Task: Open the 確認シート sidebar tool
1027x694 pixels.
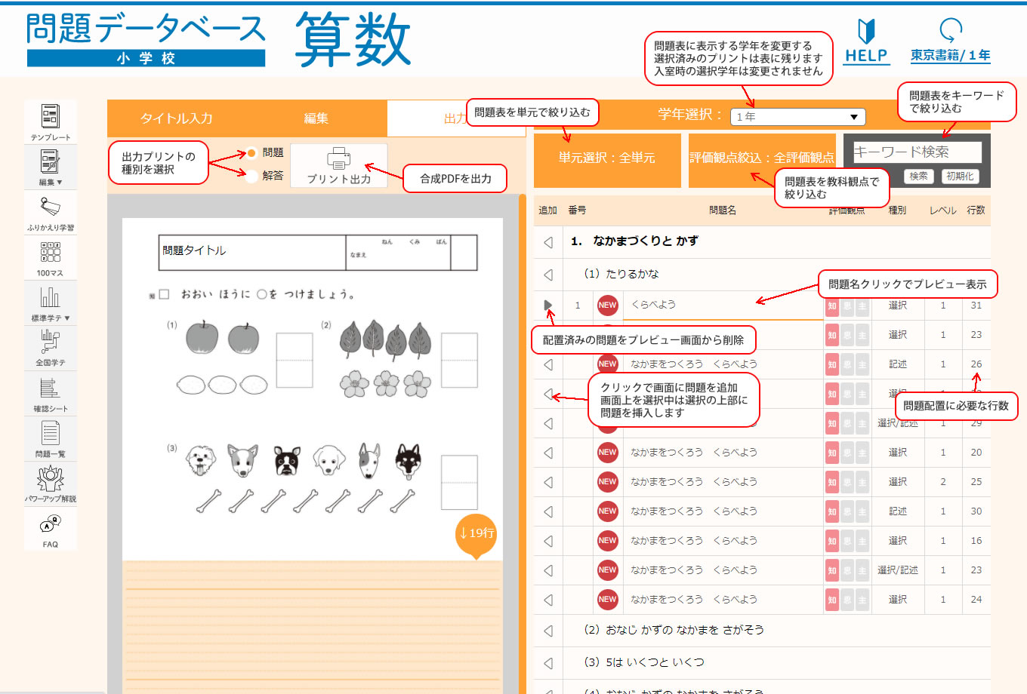Action: (51, 393)
